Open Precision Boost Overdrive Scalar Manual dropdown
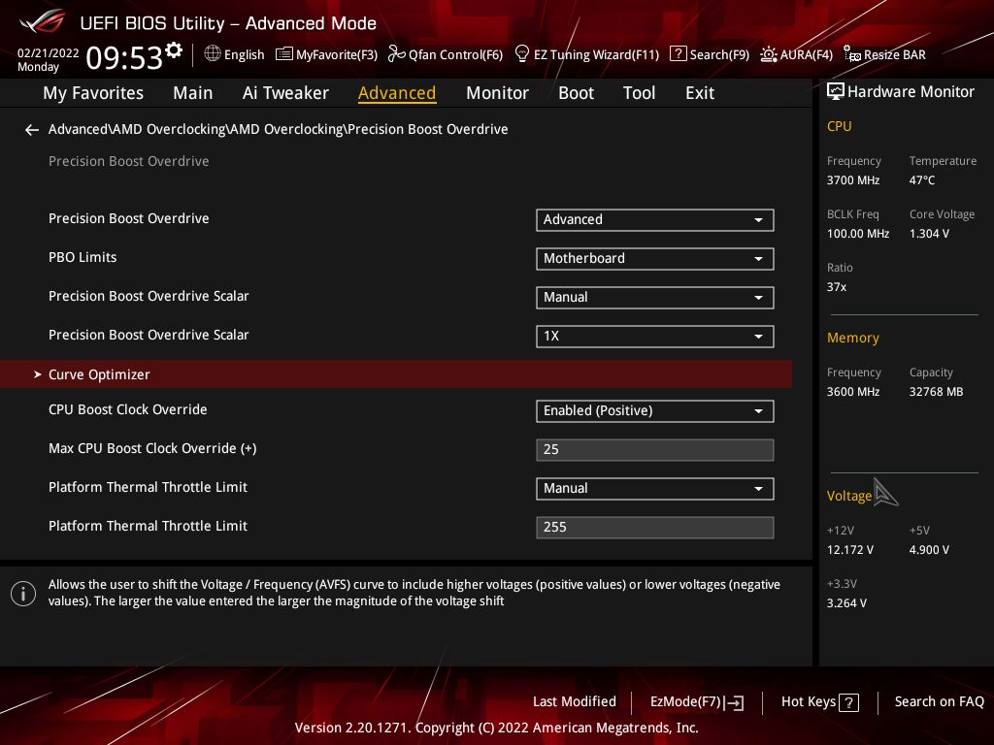This screenshot has width=994, height=745. tap(655, 298)
